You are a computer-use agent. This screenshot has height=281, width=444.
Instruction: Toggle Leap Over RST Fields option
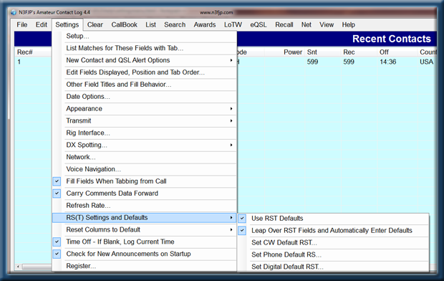[333, 231]
